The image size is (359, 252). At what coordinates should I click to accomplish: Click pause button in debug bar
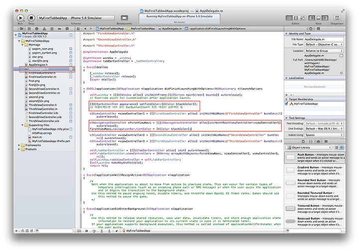87,231
